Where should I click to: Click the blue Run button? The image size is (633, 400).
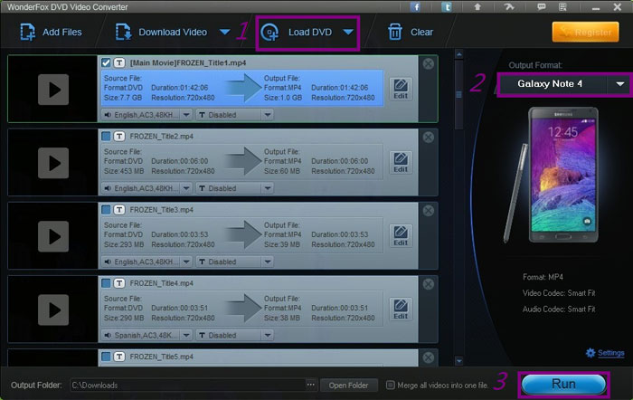563,384
